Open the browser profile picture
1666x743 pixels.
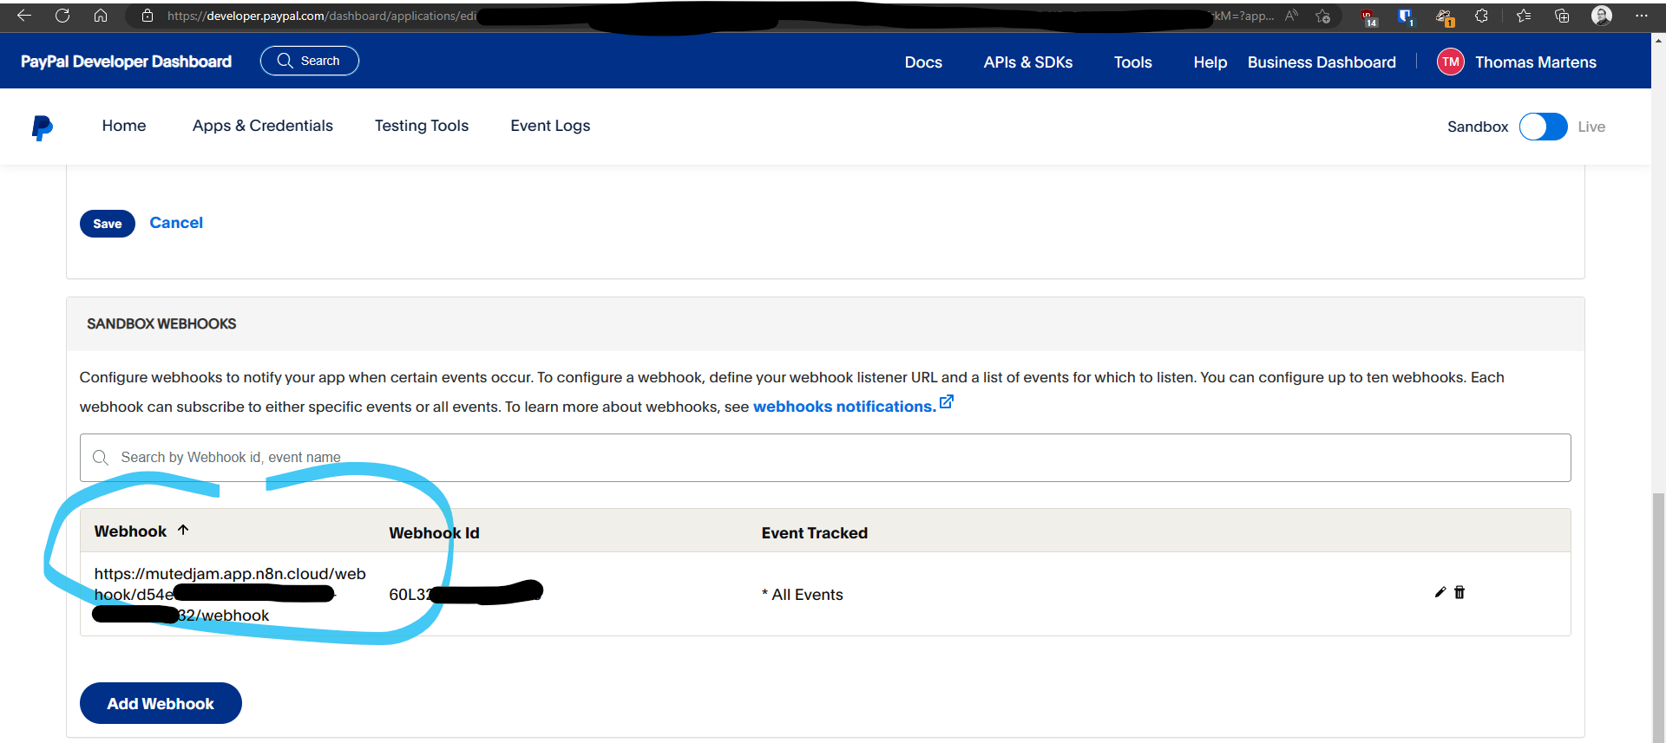(1602, 16)
